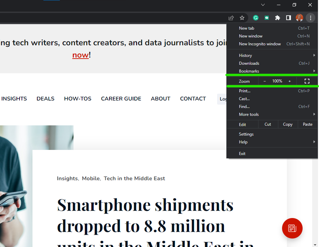Choose Print... from the menu

(272, 91)
